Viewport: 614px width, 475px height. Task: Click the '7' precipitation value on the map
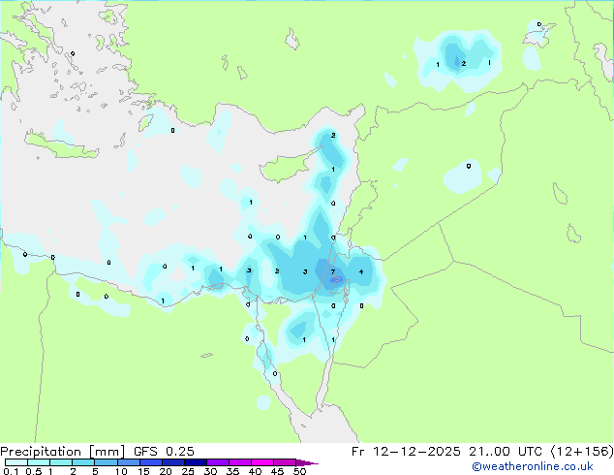pos(333,271)
